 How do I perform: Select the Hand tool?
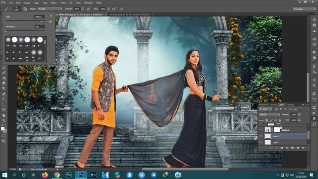(x=3, y=115)
